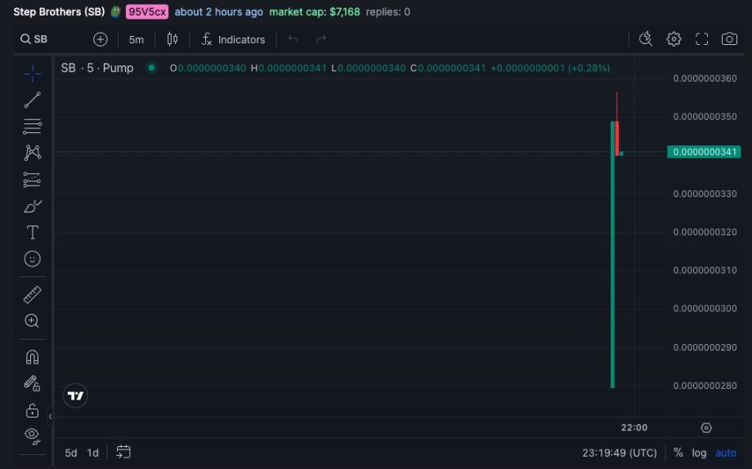Toggle lock all drawing tools
Viewport: 752px width, 469px height.
tap(33, 410)
